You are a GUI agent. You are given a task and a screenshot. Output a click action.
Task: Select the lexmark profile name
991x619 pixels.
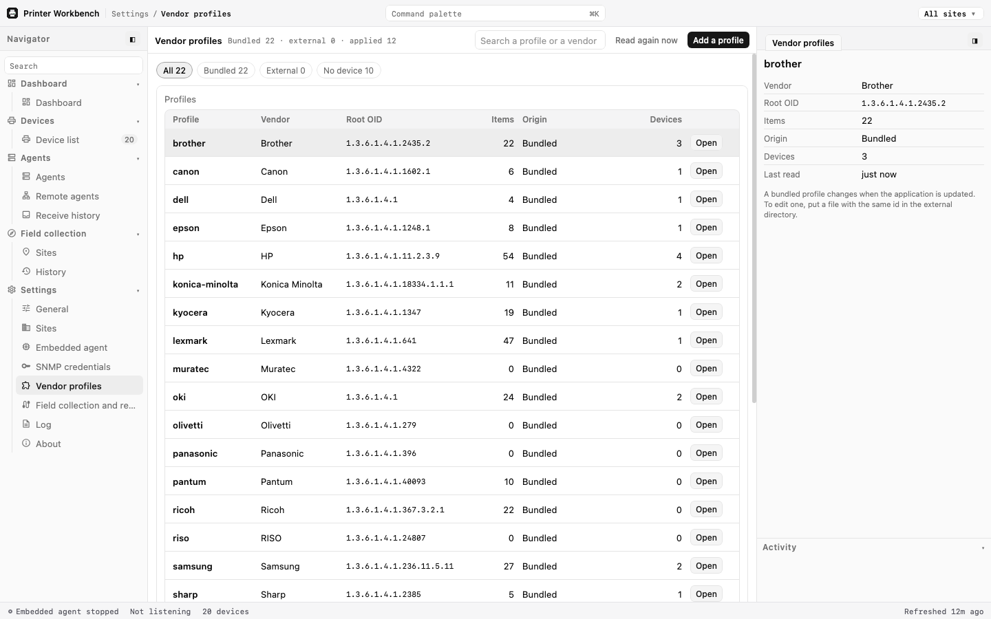[x=190, y=340]
